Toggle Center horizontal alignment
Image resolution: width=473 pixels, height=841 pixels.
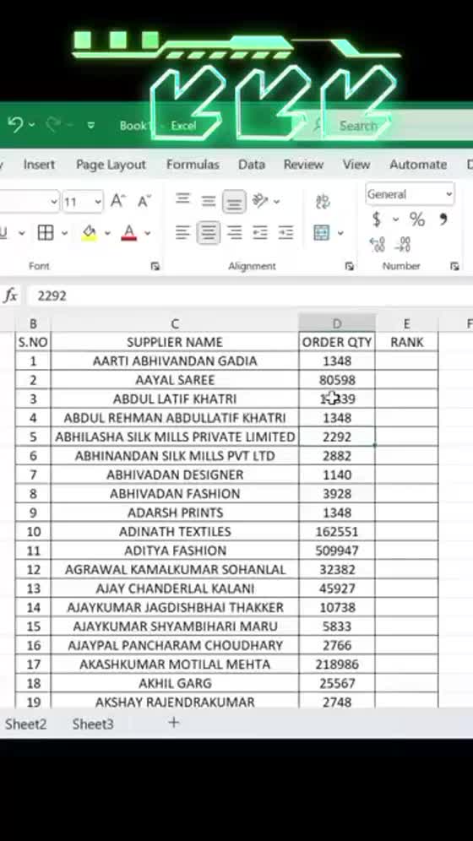pos(209,233)
